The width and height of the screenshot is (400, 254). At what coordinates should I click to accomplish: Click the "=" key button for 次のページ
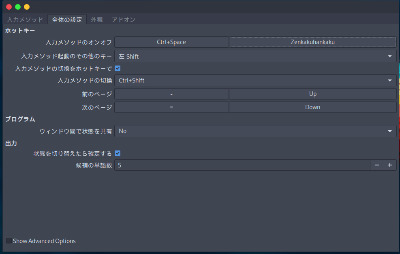click(171, 107)
